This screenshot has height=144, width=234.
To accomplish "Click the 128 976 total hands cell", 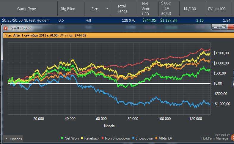I will click(x=128, y=20).
